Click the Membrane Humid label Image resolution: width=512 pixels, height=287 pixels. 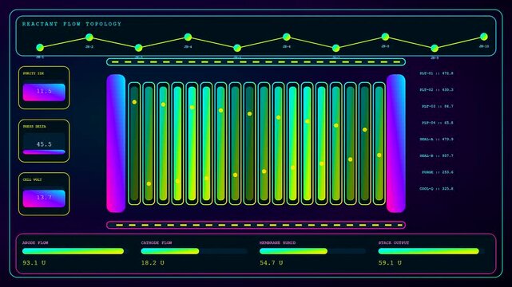click(x=277, y=242)
